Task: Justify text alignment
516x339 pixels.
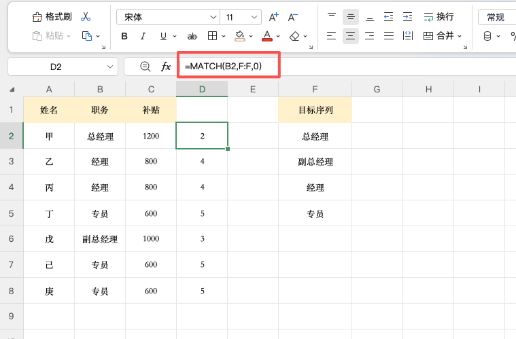Action: pyautogui.click(x=389, y=36)
